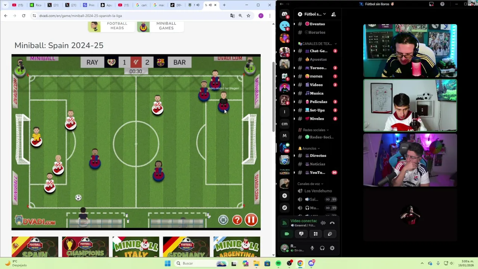This screenshot has height=269, width=478.
Task: Open the Miniball Argentina game thumbnail
Action: [236, 247]
